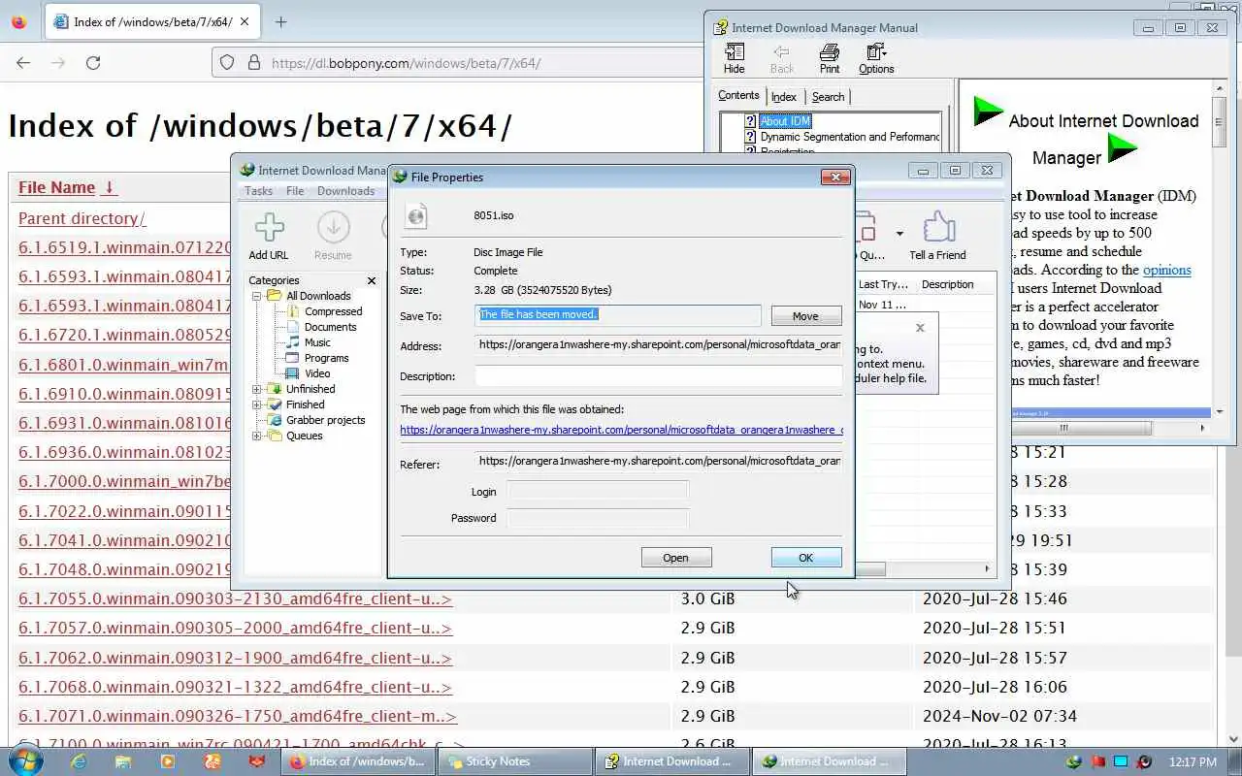
Task: Expand the Unfinished category
Action: point(257,389)
